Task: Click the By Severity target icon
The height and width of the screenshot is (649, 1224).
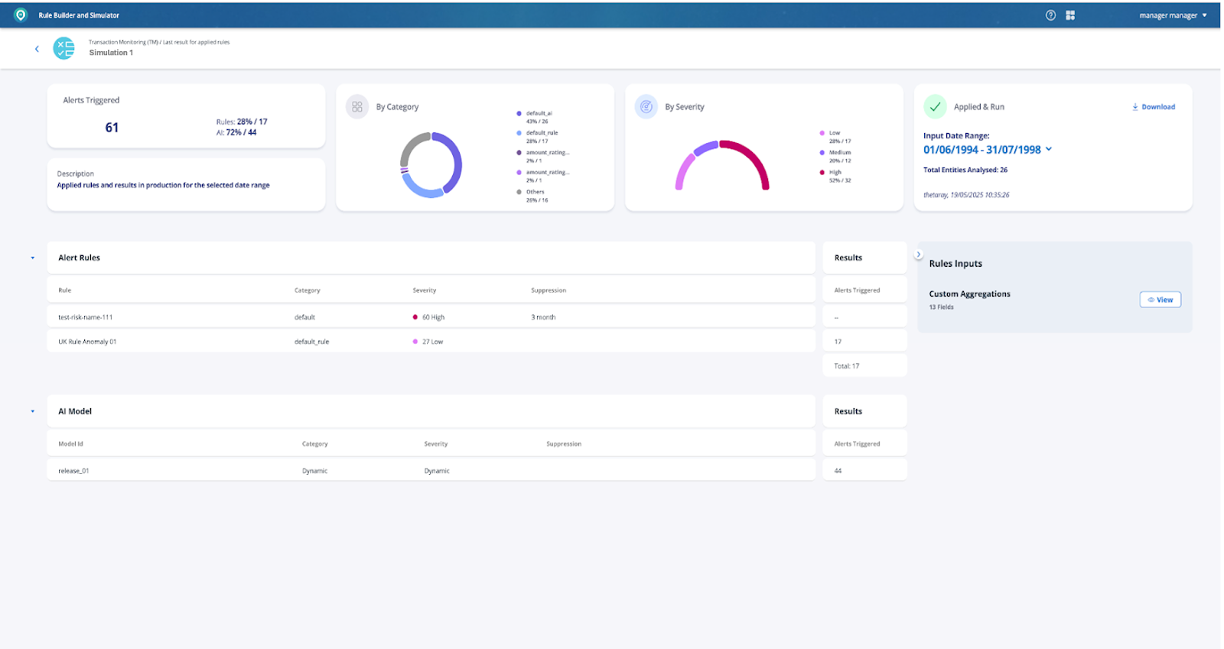Action: 646,107
